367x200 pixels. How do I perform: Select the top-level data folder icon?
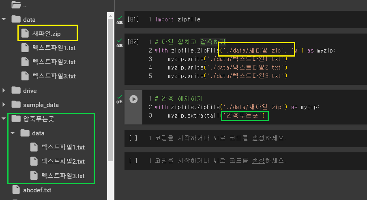point(16,19)
